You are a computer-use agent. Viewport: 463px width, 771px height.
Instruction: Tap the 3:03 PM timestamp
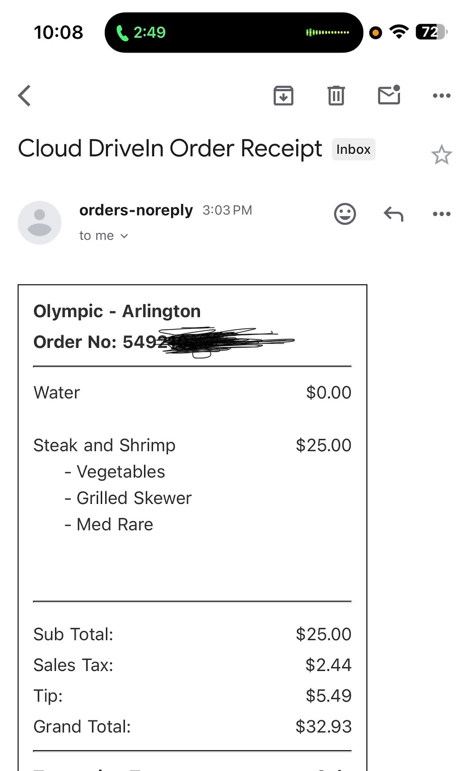pyautogui.click(x=227, y=210)
